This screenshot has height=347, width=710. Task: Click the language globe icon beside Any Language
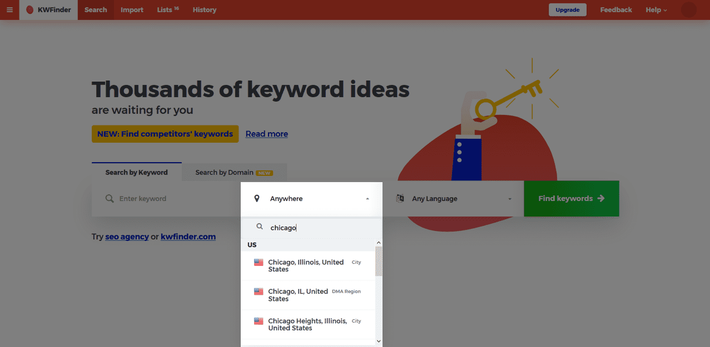[x=400, y=198]
